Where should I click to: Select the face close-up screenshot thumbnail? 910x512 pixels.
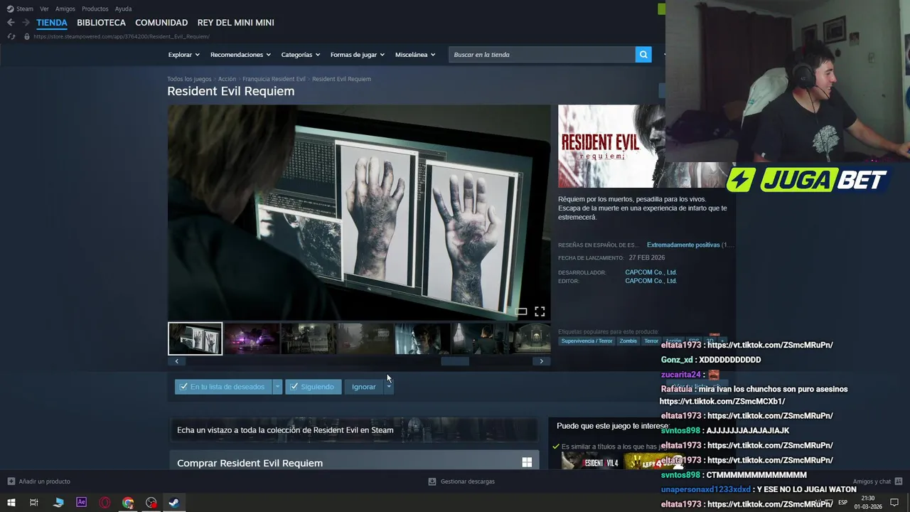[x=422, y=338]
